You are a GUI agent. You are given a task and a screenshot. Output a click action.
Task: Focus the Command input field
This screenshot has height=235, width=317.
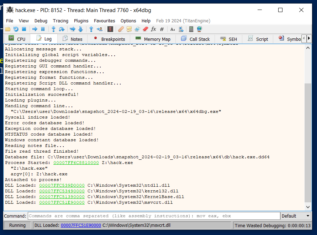pyautogui.click(x=154, y=216)
